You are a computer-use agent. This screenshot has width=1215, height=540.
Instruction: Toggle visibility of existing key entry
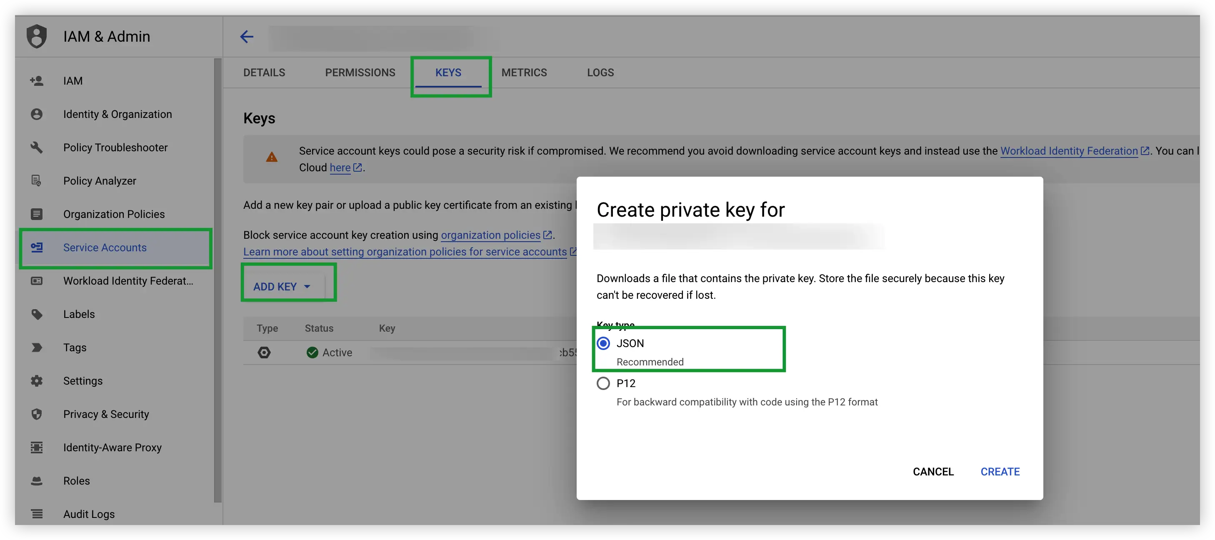click(x=264, y=352)
